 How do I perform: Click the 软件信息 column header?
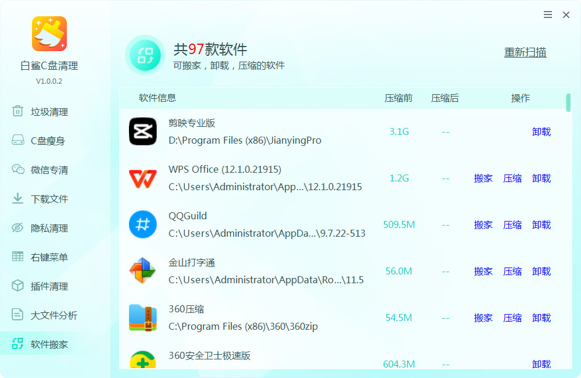[157, 98]
